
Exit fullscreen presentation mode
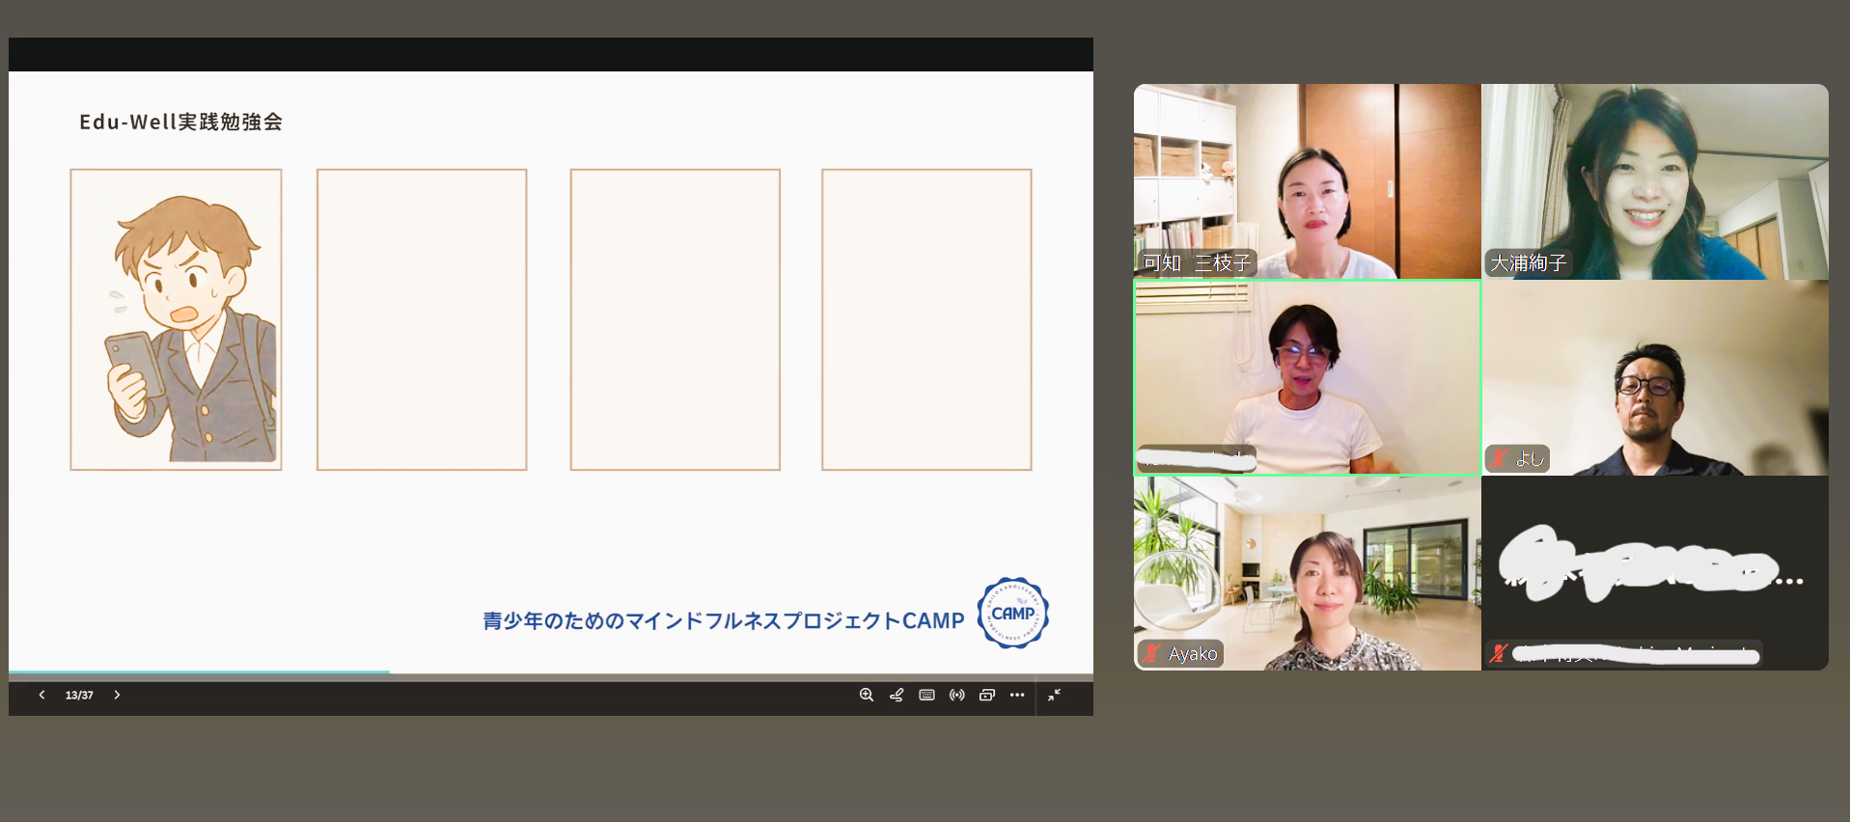click(1055, 695)
